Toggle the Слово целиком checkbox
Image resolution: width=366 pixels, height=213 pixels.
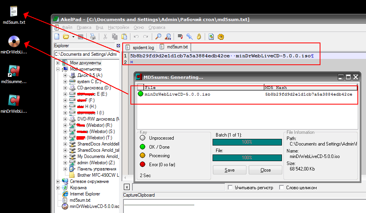282,188
